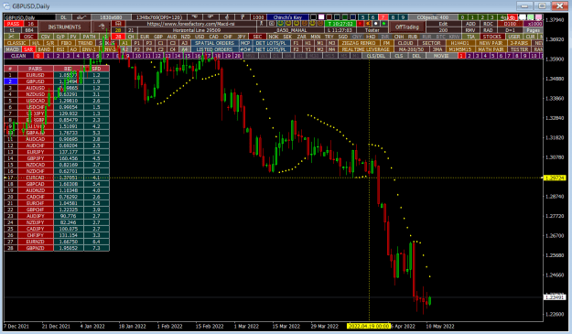This screenshot has width=572, height=334.
Task: Click the OffTrading button
Action: pyautogui.click(x=407, y=27)
